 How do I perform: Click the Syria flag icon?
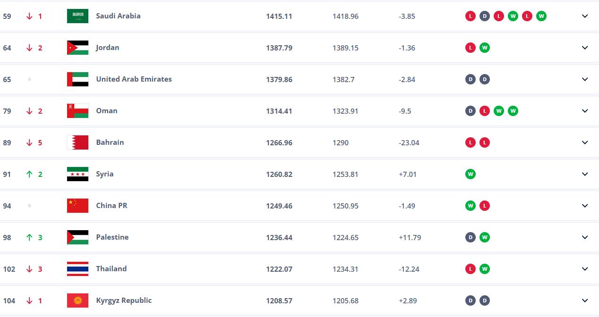pos(77,174)
